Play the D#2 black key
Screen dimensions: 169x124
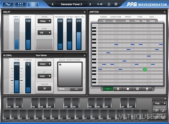coord(19,103)
